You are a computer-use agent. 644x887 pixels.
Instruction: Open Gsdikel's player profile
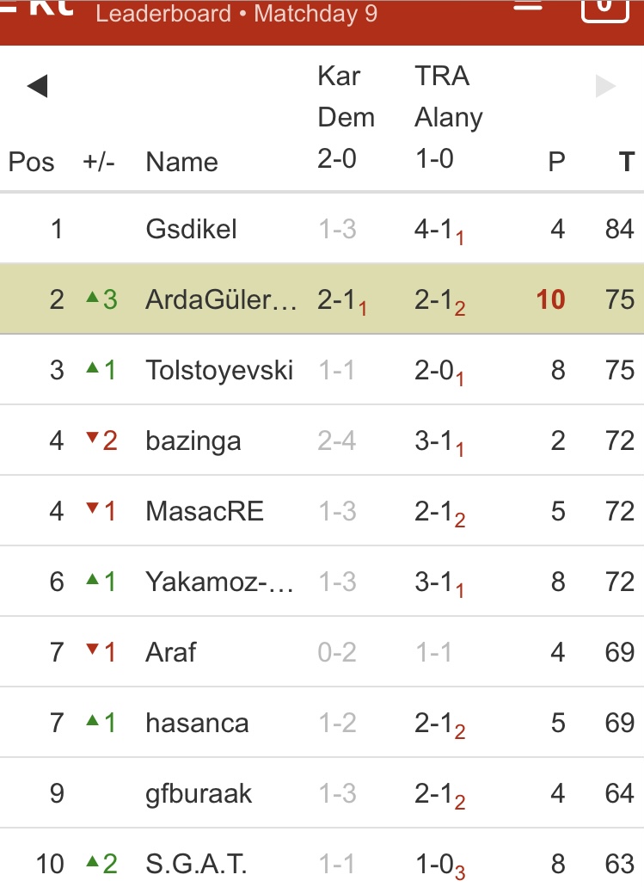191,229
